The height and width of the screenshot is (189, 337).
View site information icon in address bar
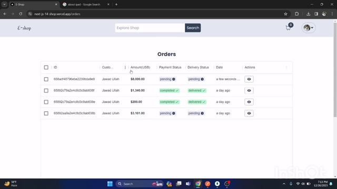click(x=30, y=14)
